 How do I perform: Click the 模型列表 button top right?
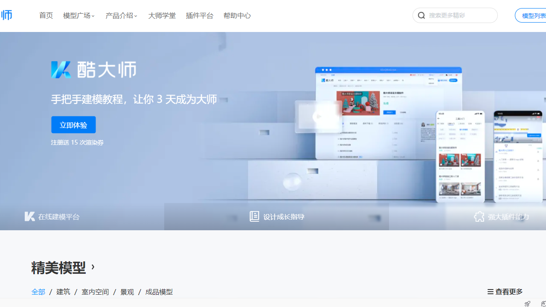[533, 15]
